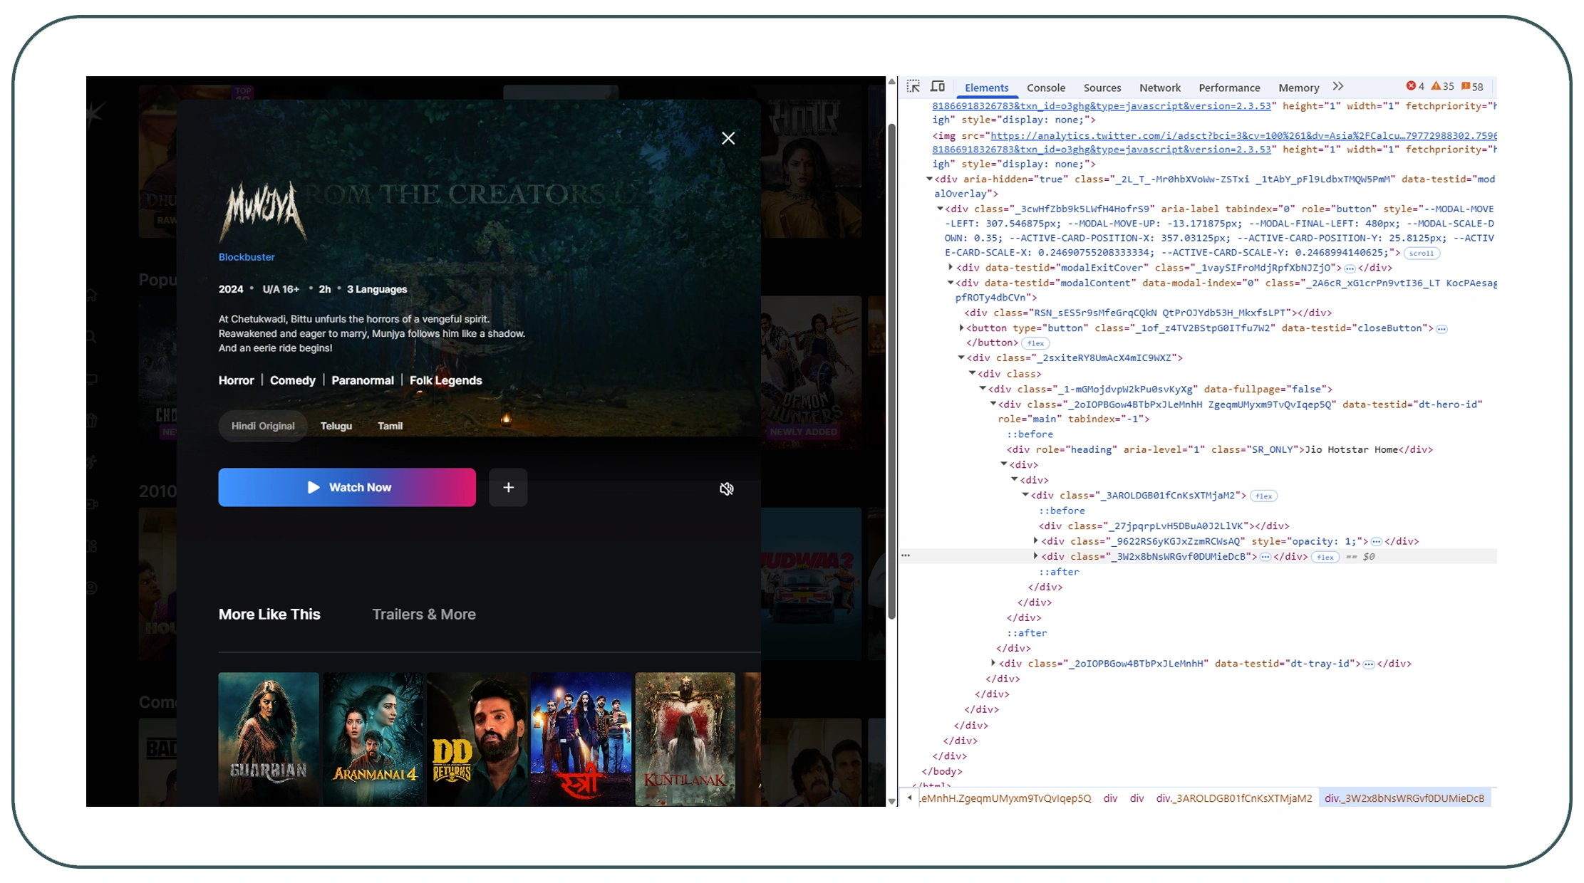
Task: Switch to the Sources tab
Action: (x=1102, y=88)
